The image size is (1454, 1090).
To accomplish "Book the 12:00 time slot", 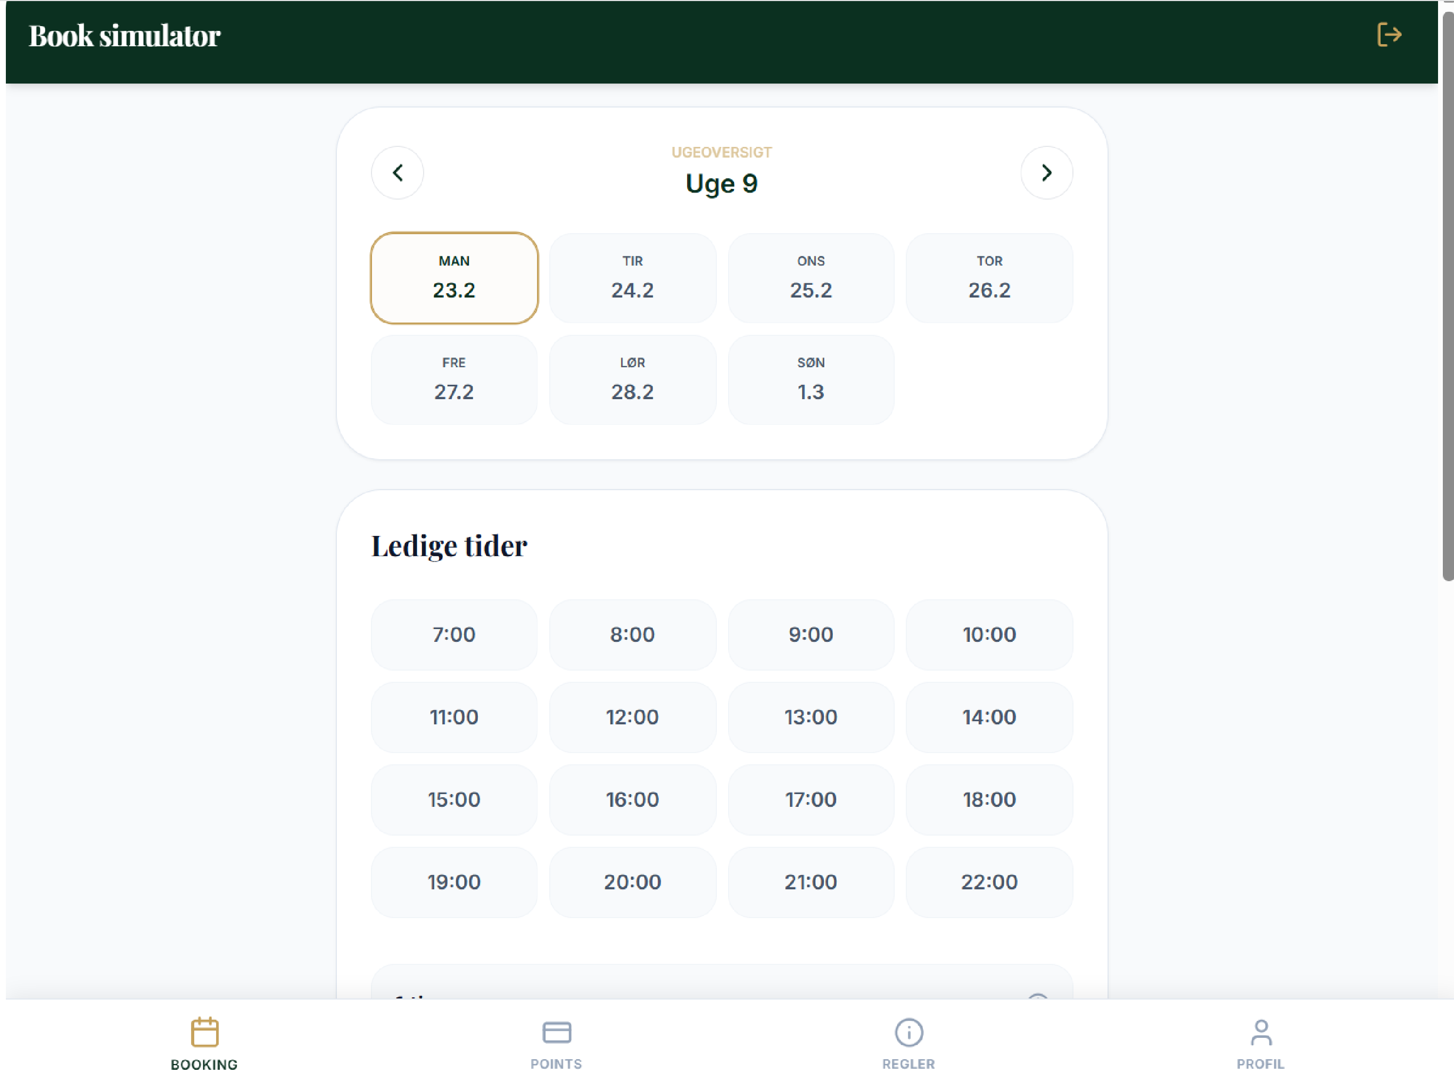I will 632,717.
